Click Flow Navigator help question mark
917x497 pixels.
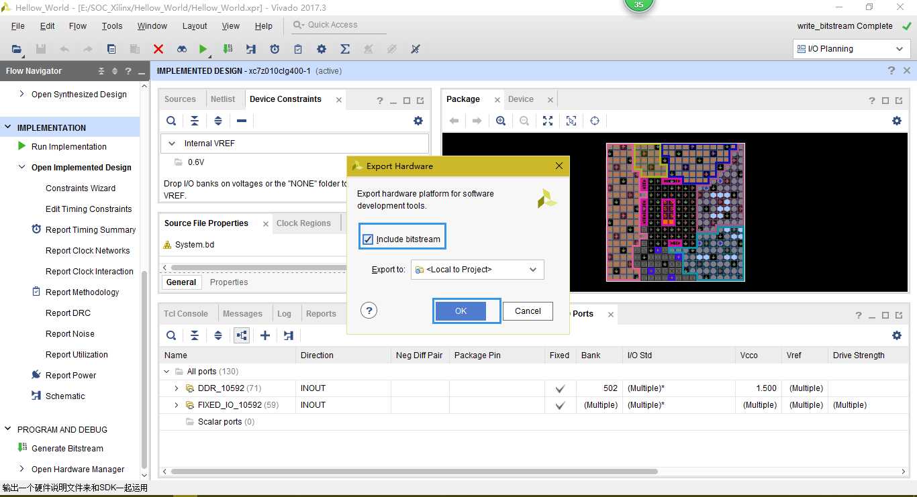click(x=128, y=71)
